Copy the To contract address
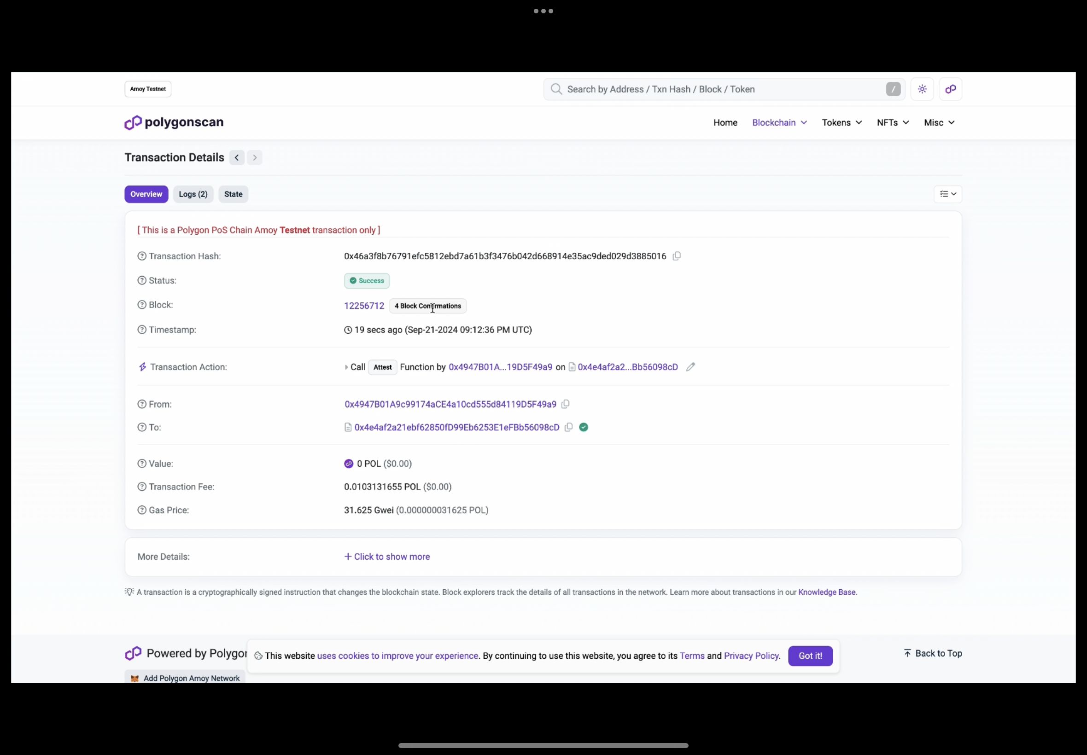The image size is (1087, 755). (568, 427)
